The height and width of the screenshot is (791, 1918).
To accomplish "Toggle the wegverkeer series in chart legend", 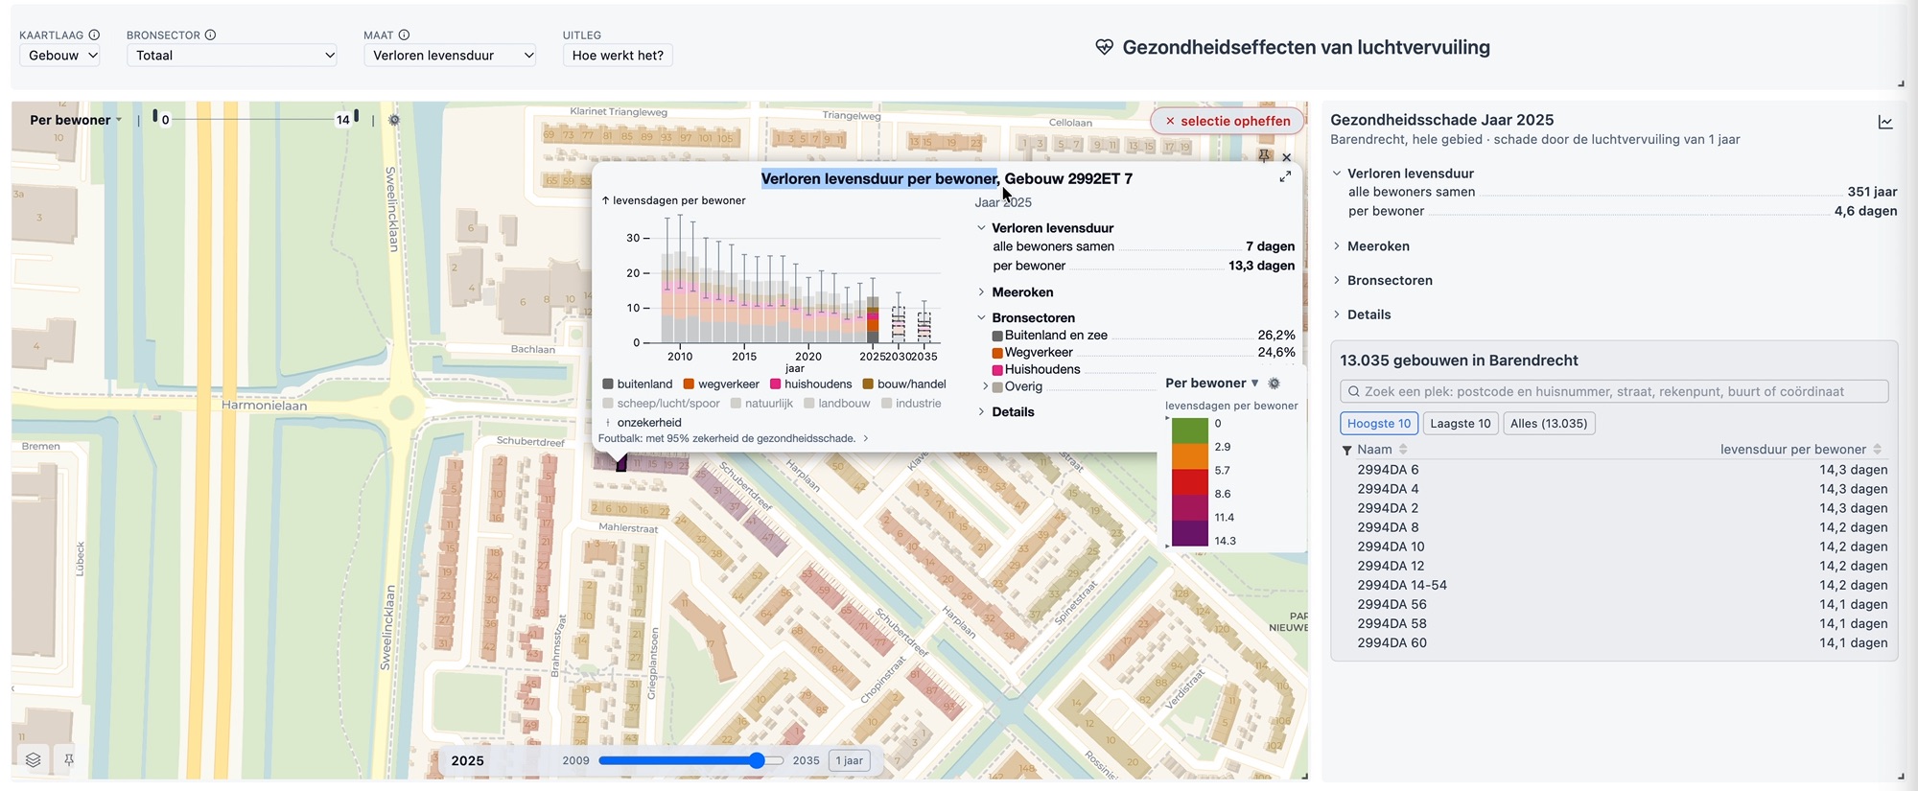I will (x=721, y=384).
